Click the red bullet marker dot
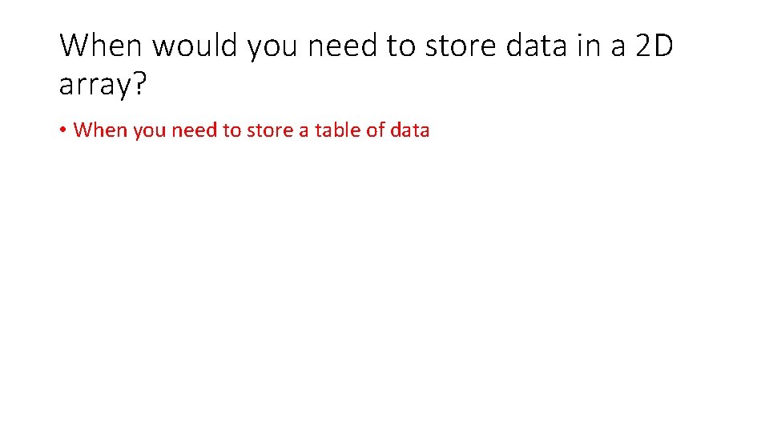Image resolution: width=769 pixels, height=432 pixels. [62, 130]
